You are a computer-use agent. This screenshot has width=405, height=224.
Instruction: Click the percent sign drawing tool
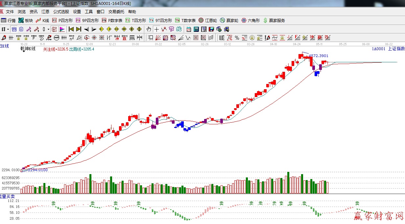[x=237, y=37]
